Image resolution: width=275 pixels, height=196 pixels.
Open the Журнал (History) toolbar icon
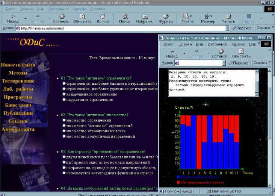tap(165, 18)
